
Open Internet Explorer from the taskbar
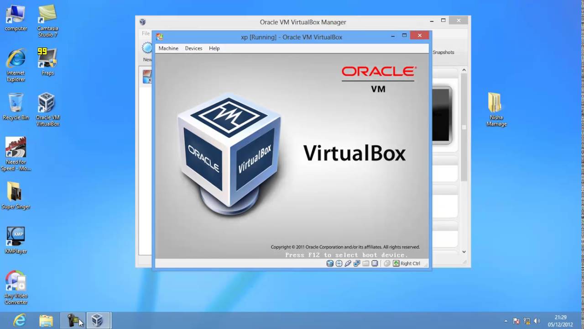point(20,320)
